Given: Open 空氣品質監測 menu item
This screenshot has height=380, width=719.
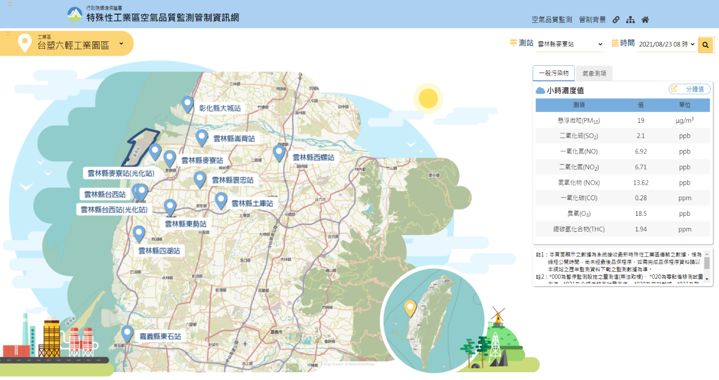Looking at the screenshot, I should pos(552,20).
